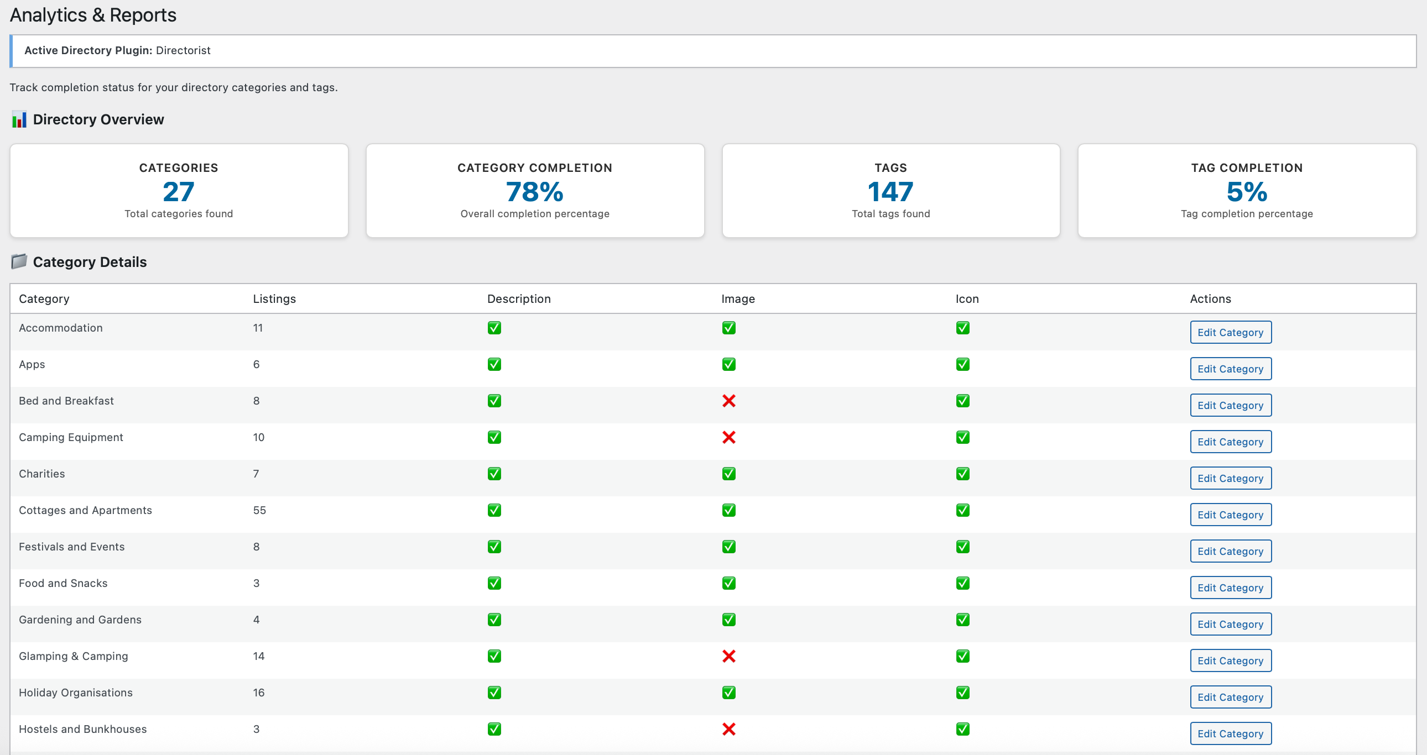Toggle the Icon status for Holiday Organisations
1427x755 pixels.
tap(963, 693)
